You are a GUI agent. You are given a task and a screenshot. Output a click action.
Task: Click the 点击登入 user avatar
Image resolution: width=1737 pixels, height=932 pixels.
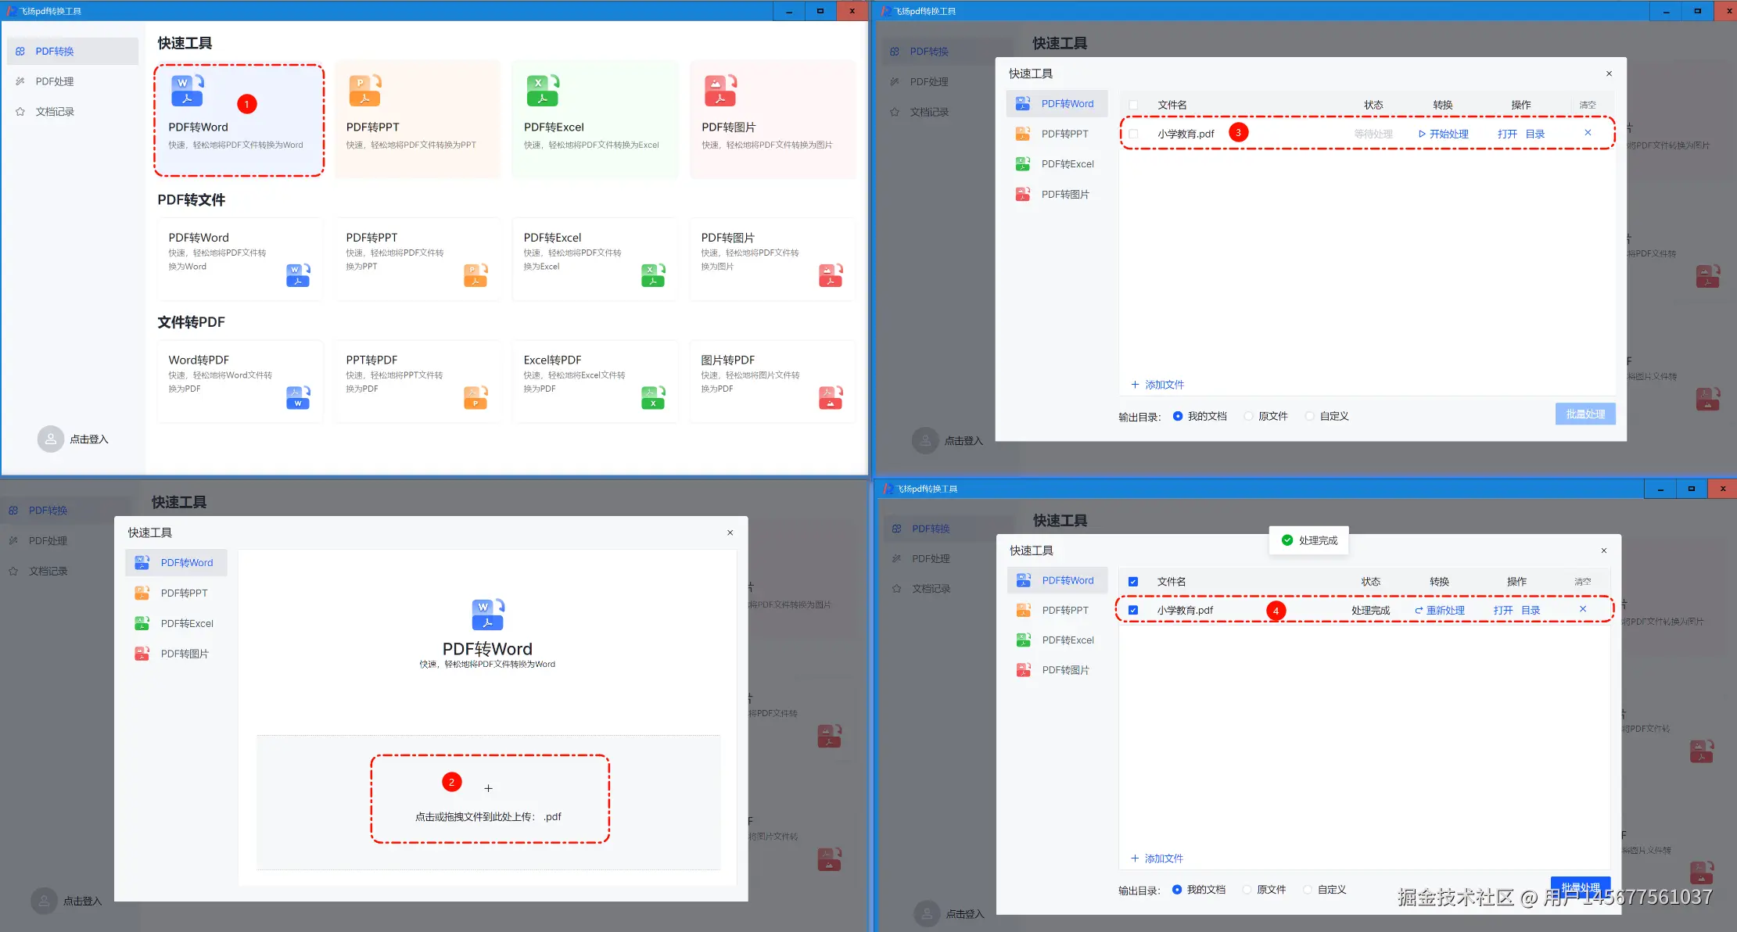click(51, 439)
